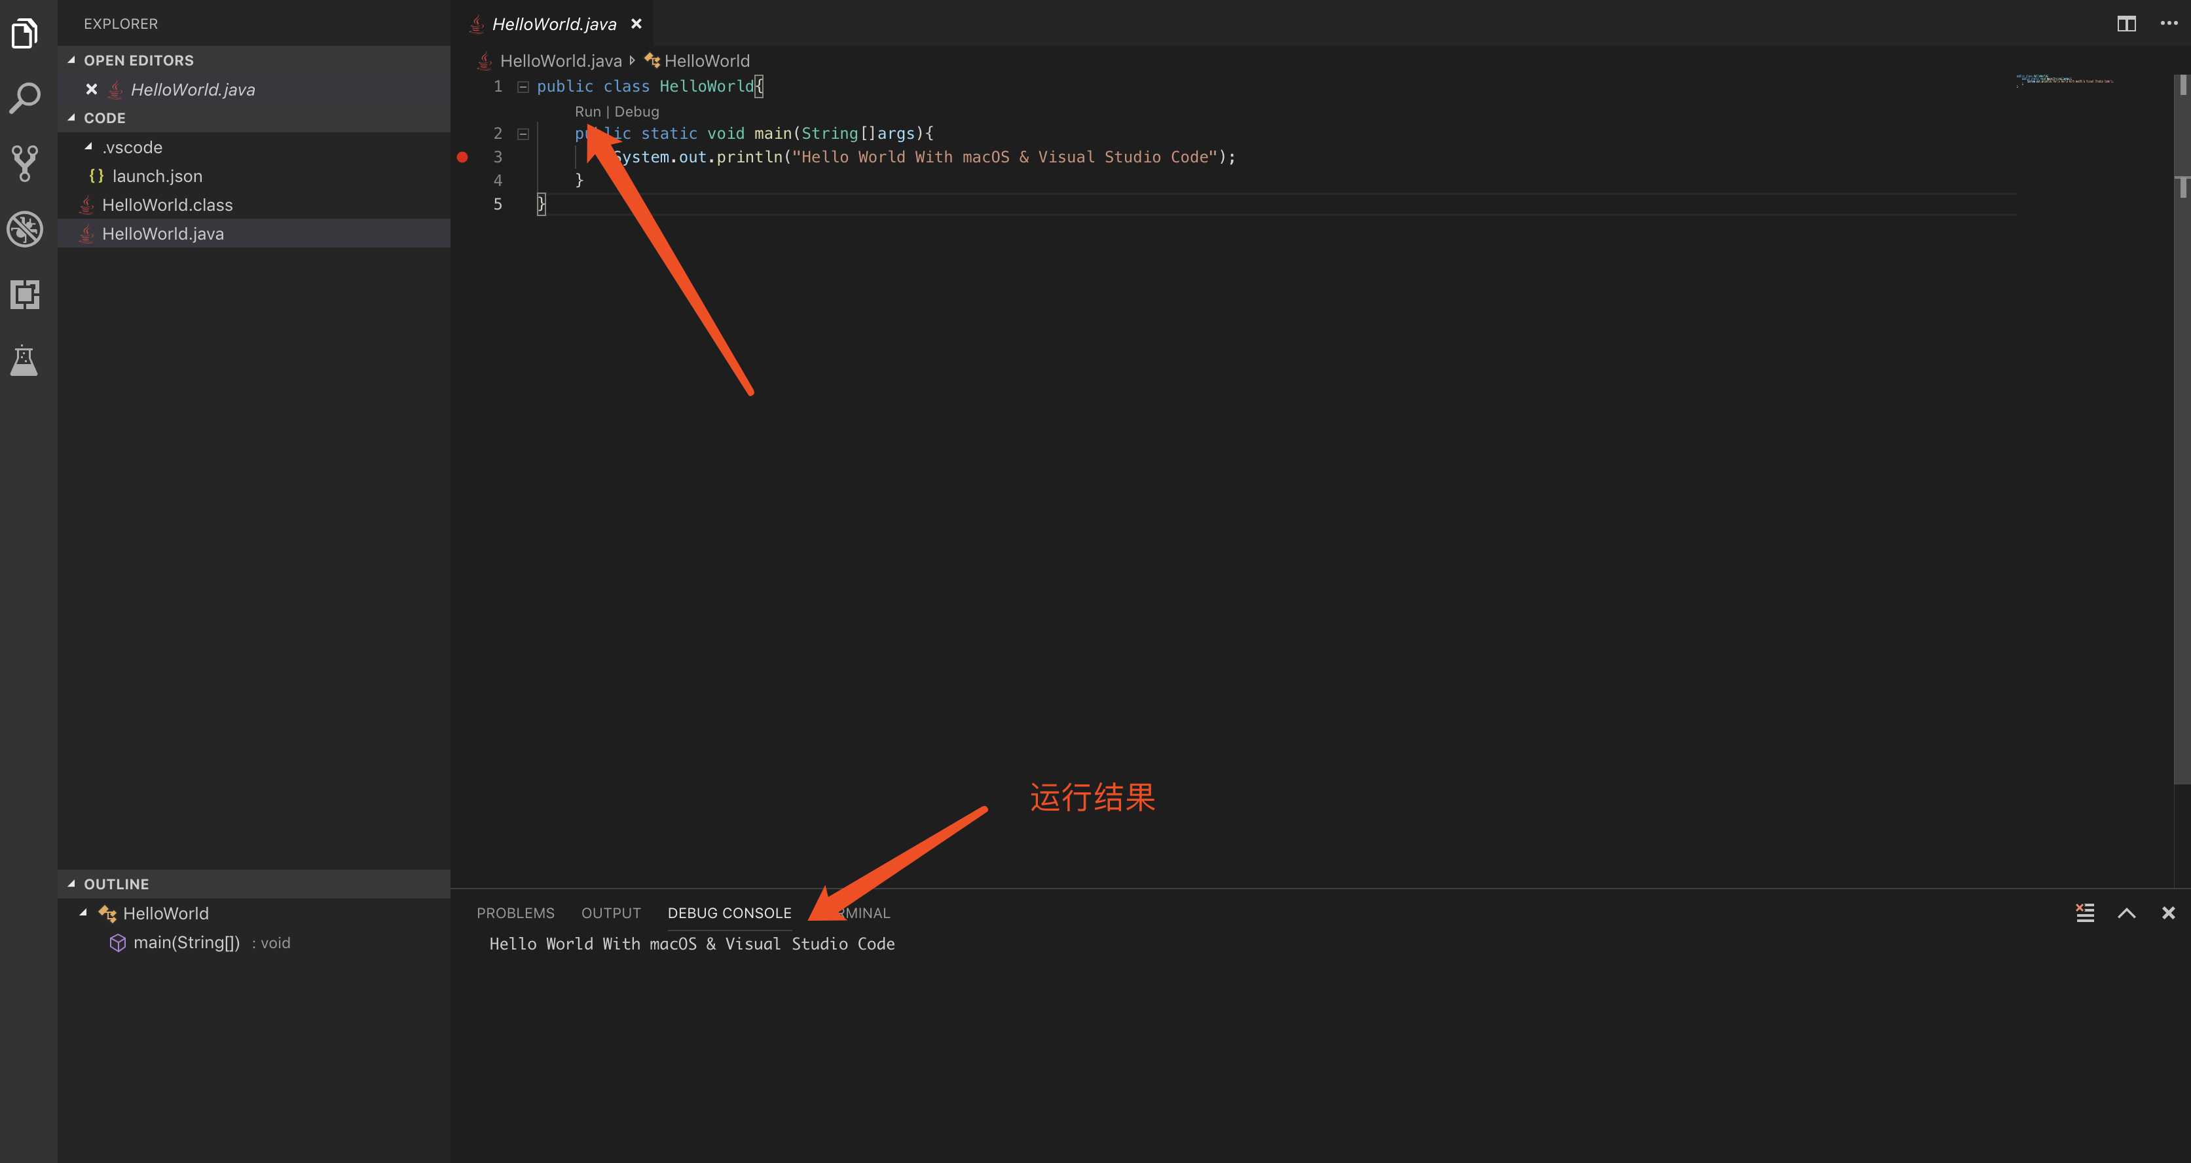Click the Java icon of HelloWorld.class

[86, 205]
